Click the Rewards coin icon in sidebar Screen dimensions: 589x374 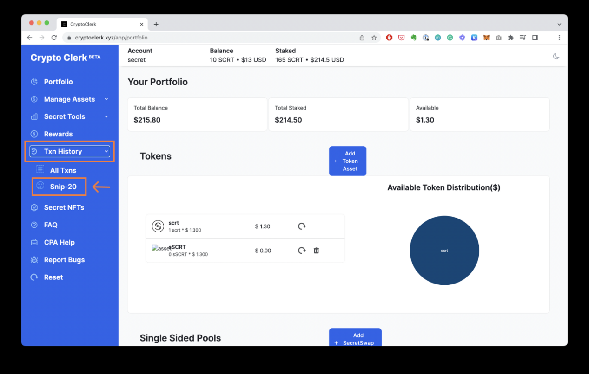click(34, 134)
